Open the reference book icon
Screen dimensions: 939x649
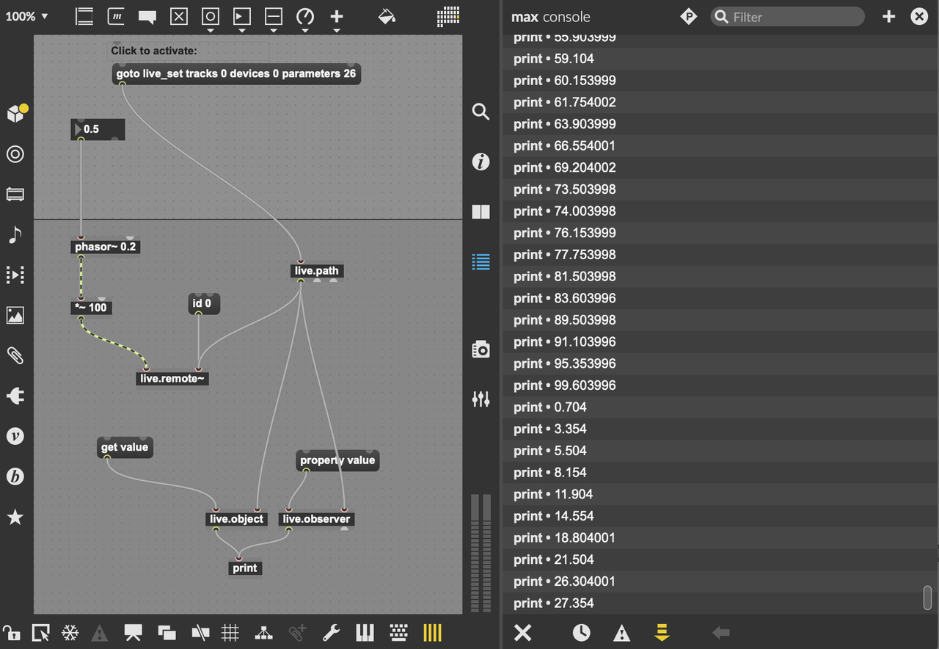coord(481,212)
